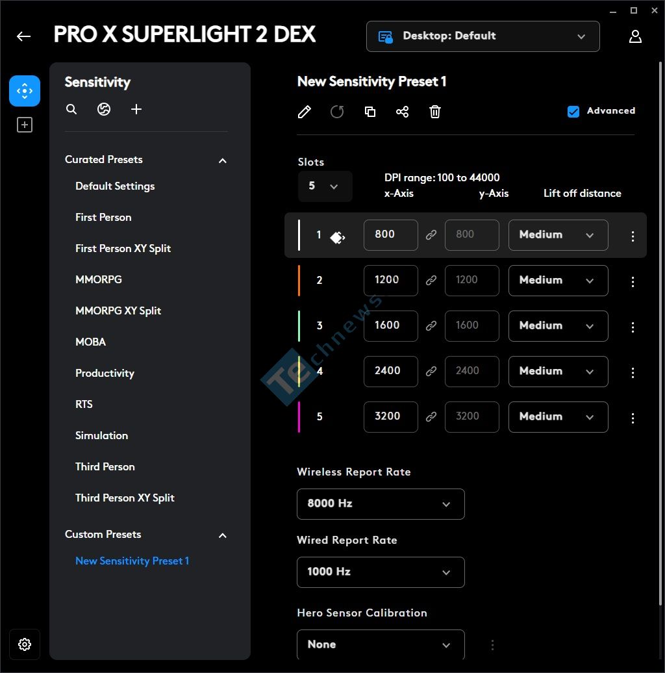This screenshot has height=673, width=665.
Task: Go back using the back arrow
Action: point(23,36)
